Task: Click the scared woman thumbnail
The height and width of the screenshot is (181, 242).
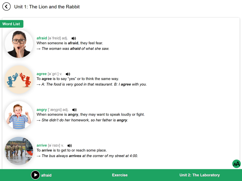Action: coord(19,44)
